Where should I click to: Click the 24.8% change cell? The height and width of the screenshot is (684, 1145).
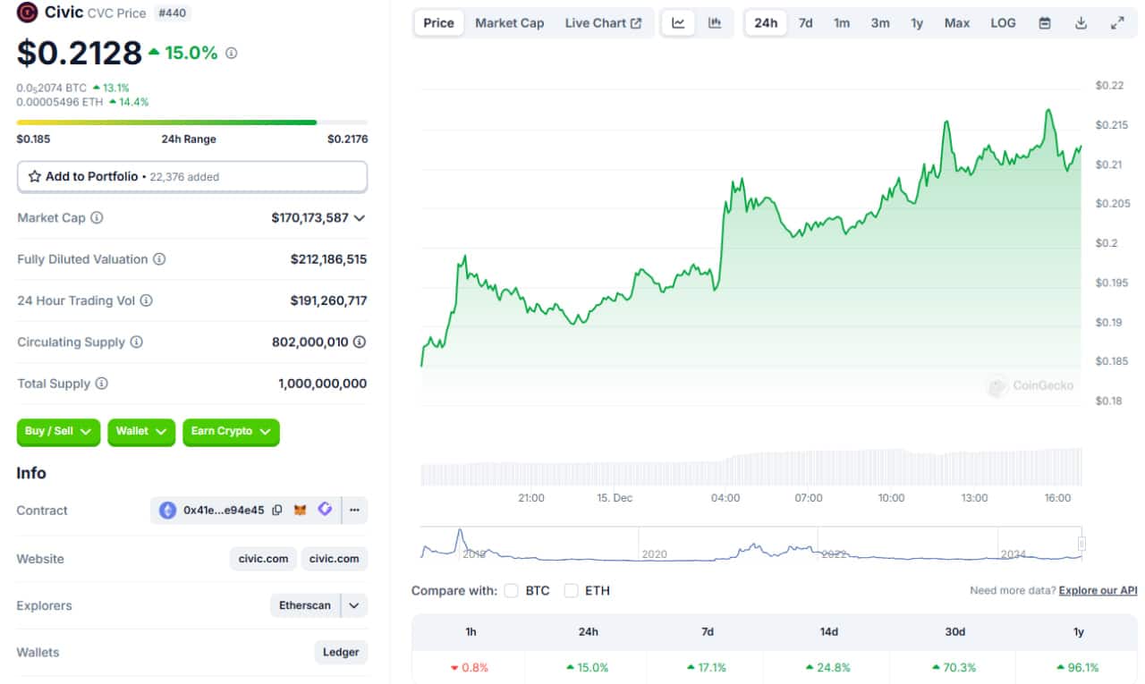(x=827, y=667)
